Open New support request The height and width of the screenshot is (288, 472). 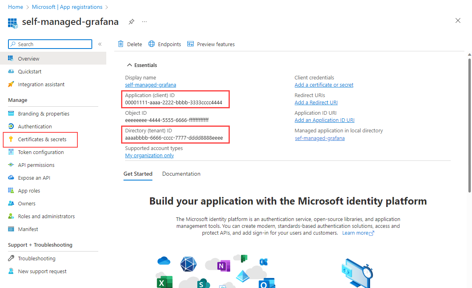(42, 272)
